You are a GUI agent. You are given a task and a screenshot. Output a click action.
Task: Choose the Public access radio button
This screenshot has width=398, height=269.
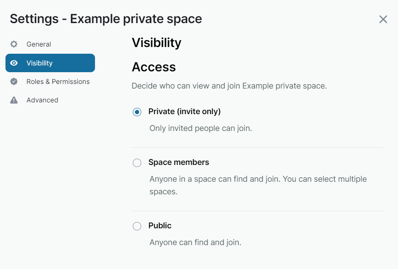tap(137, 226)
